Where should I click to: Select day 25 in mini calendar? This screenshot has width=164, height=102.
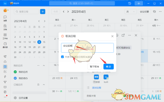(x=25, y=52)
